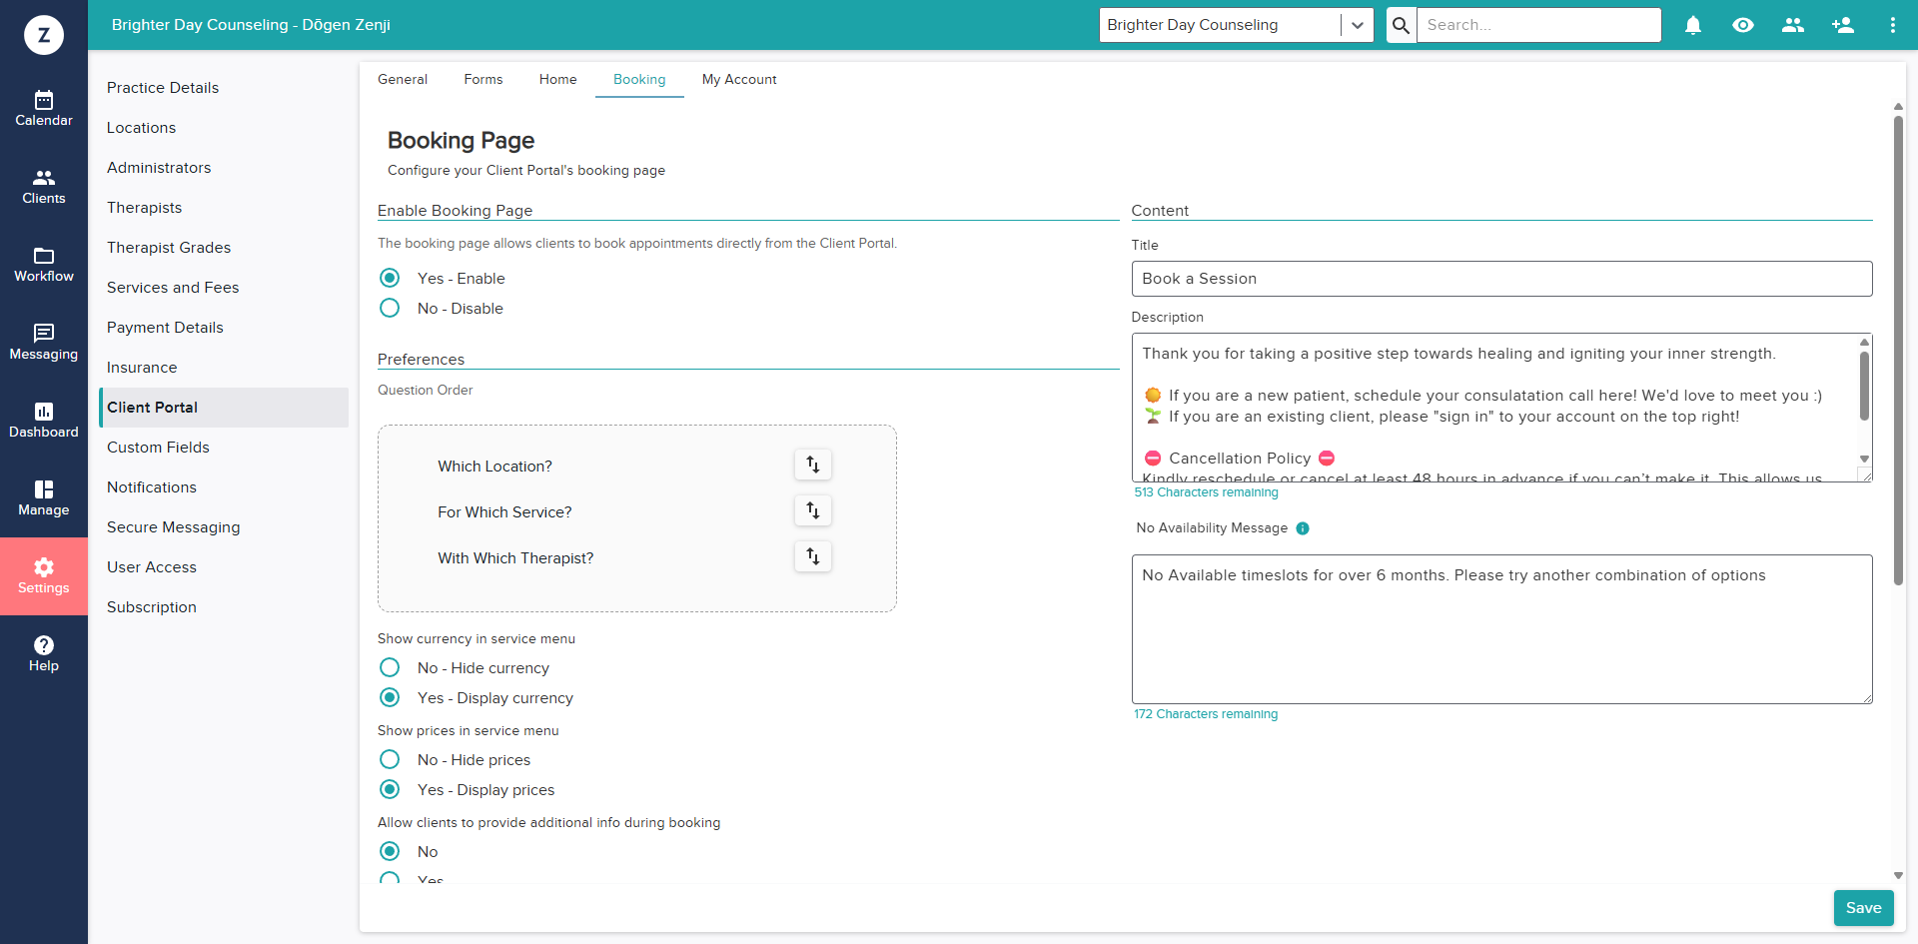The image size is (1918, 944).
Task: Select No - Hide currency option
Action: tap(390, 667)
